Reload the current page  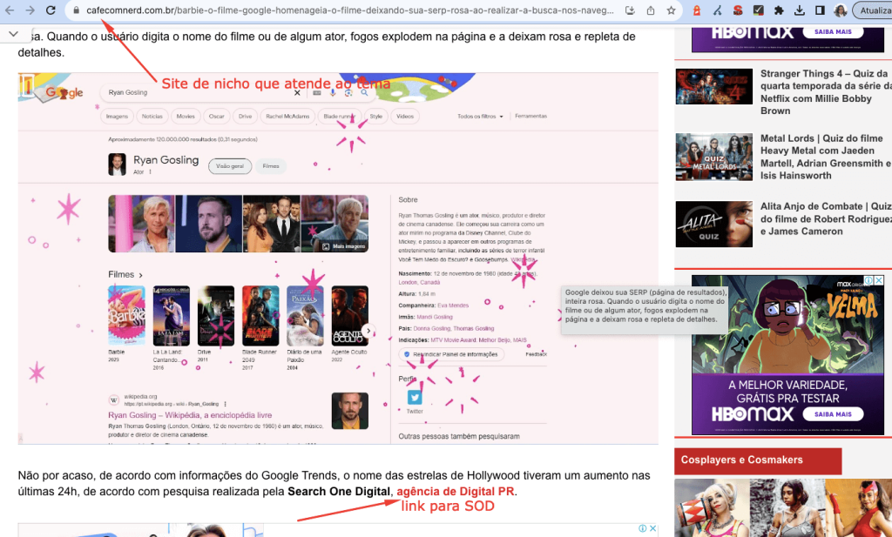click(x=51, y=10)
